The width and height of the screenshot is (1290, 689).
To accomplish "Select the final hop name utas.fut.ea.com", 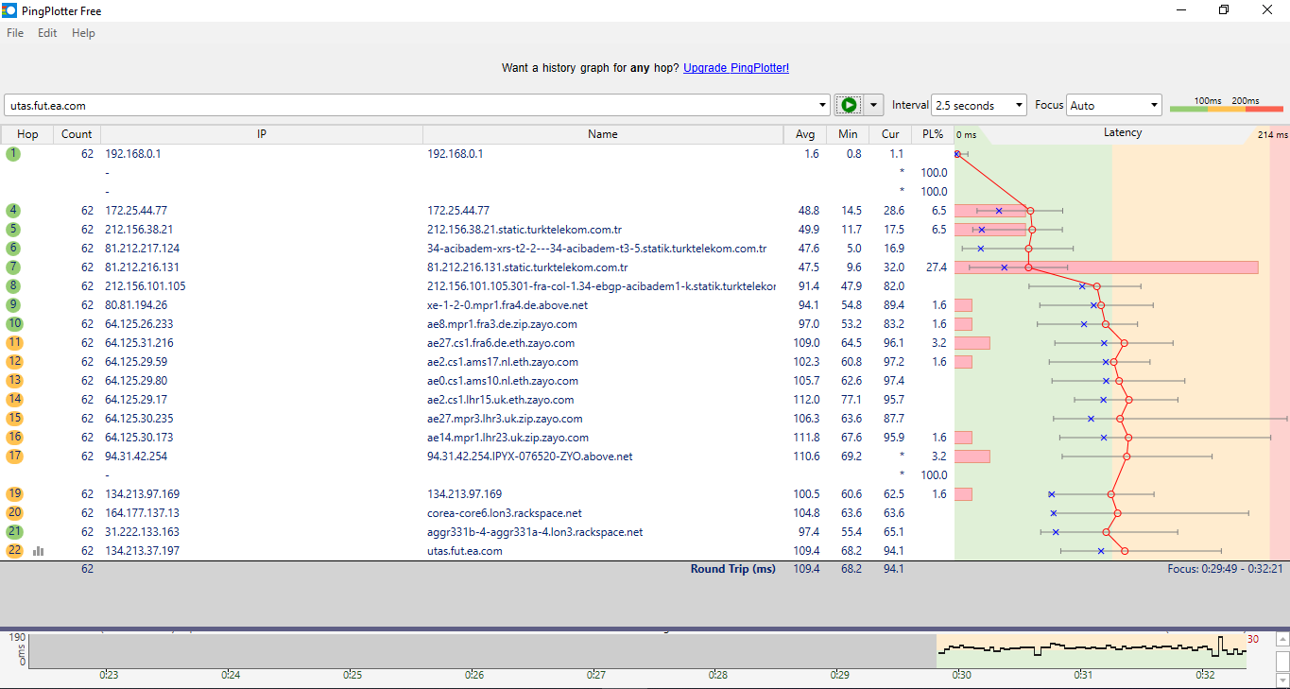I will tap(464, 550).
